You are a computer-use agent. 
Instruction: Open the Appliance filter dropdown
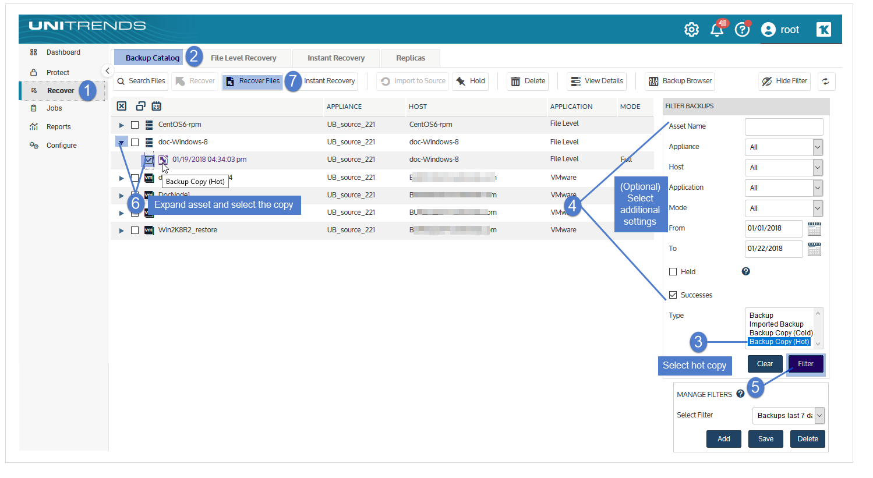784,147
